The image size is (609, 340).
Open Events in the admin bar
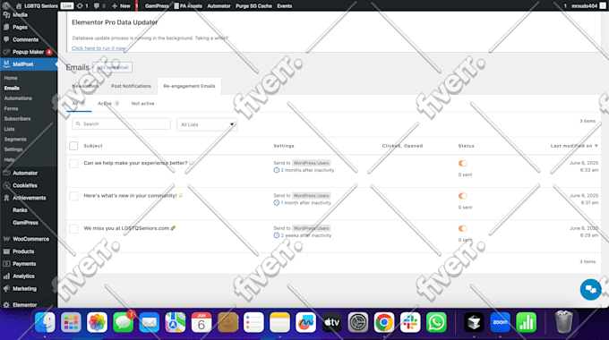point(284,6)
